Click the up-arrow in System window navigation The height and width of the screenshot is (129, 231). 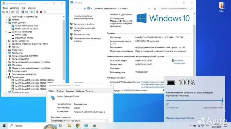[85, 9]
